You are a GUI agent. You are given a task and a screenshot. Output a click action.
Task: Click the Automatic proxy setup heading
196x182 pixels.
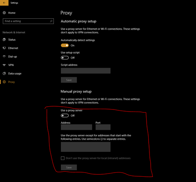click(78, 21)
